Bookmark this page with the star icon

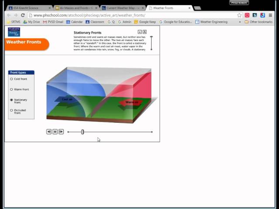[x=239, y=15]
